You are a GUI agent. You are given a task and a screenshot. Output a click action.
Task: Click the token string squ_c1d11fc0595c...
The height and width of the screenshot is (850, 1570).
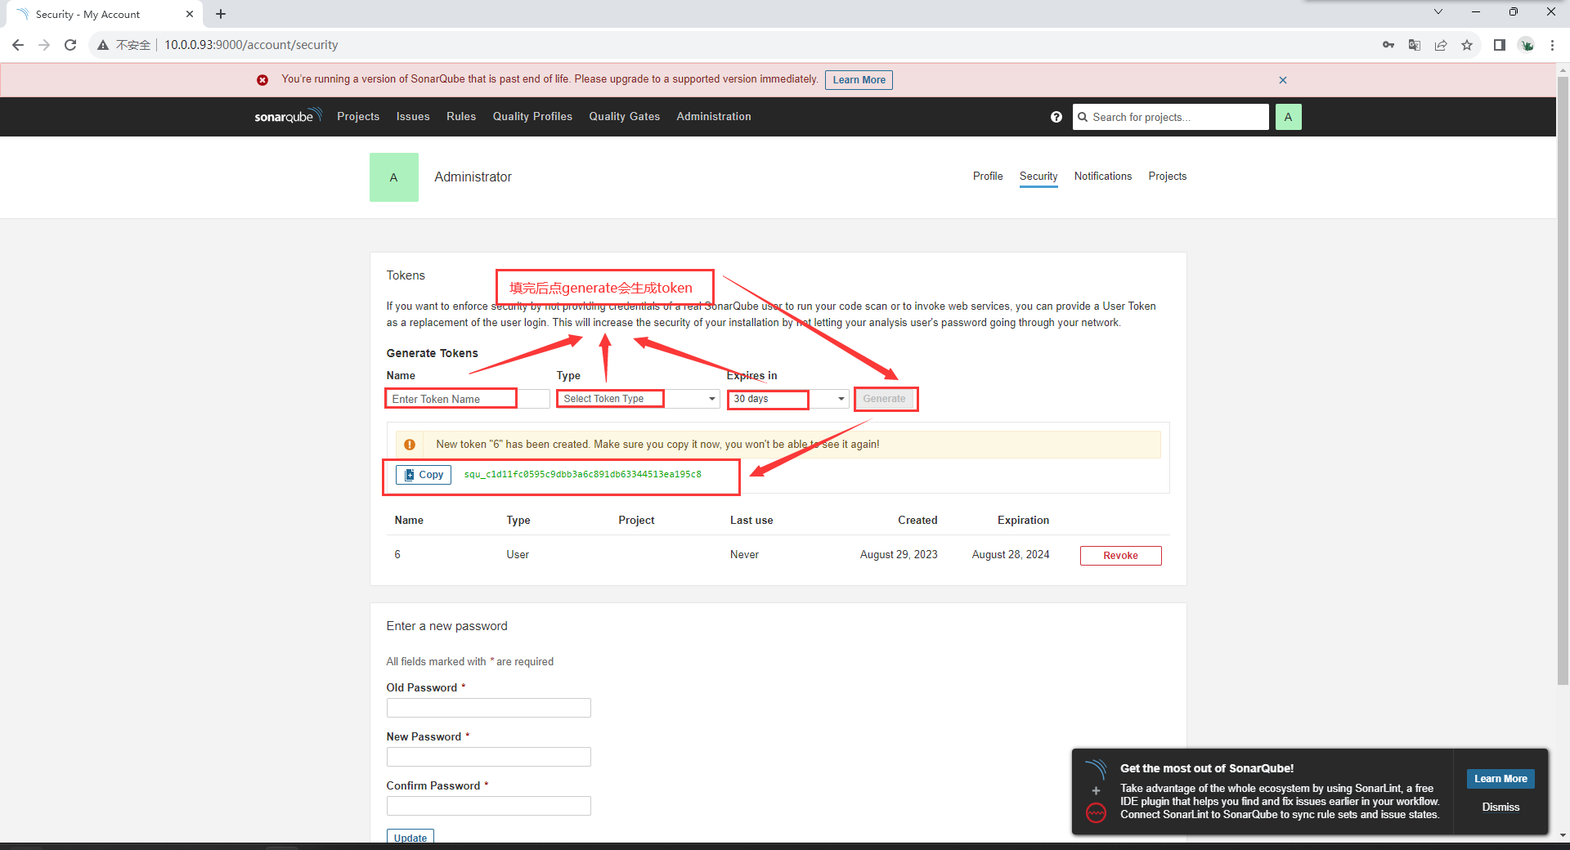(x=582, y=474)
